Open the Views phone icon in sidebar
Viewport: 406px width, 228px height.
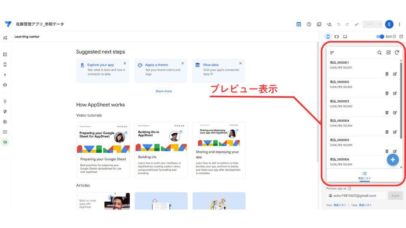[5, 65]
